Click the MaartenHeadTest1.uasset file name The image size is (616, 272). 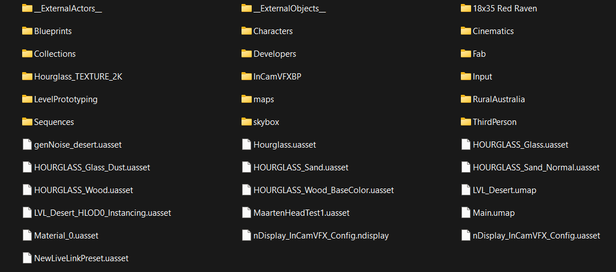click(x=301, y=213)
